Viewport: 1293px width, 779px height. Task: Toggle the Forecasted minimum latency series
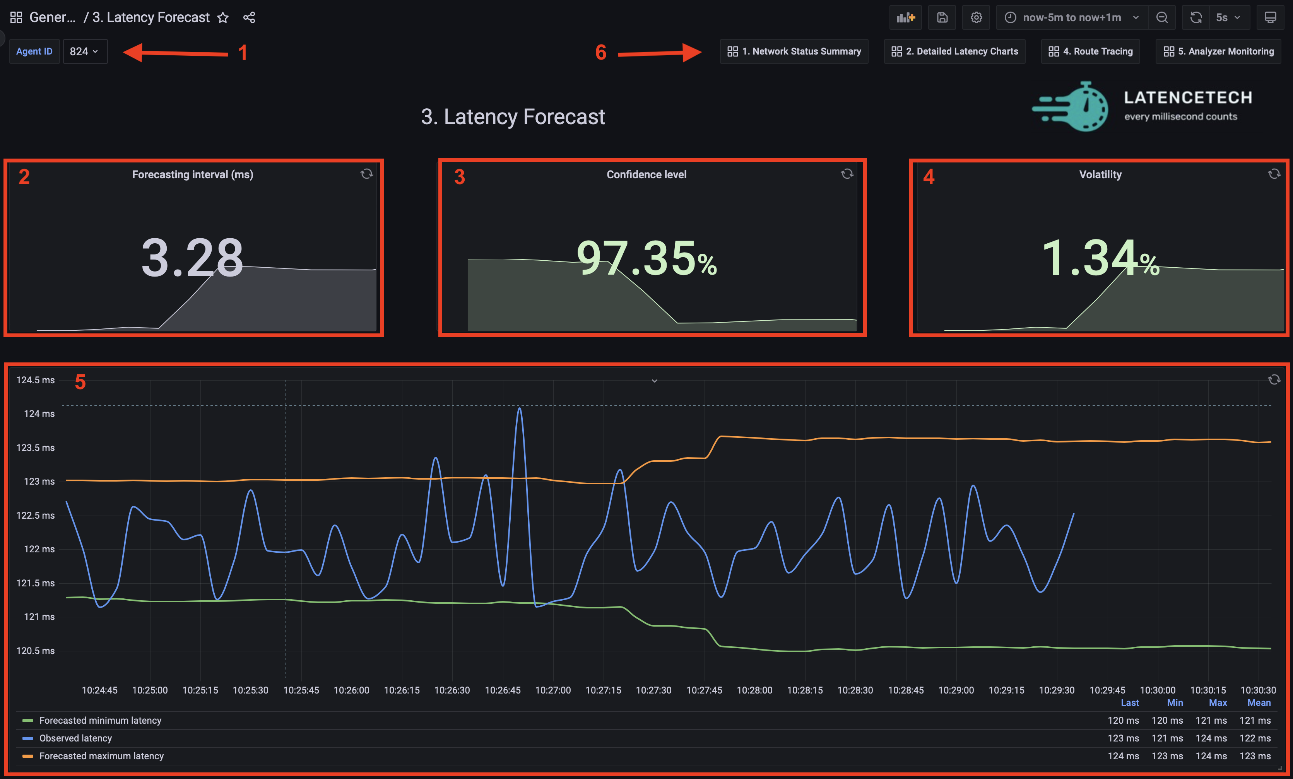(x=100, y=720)
